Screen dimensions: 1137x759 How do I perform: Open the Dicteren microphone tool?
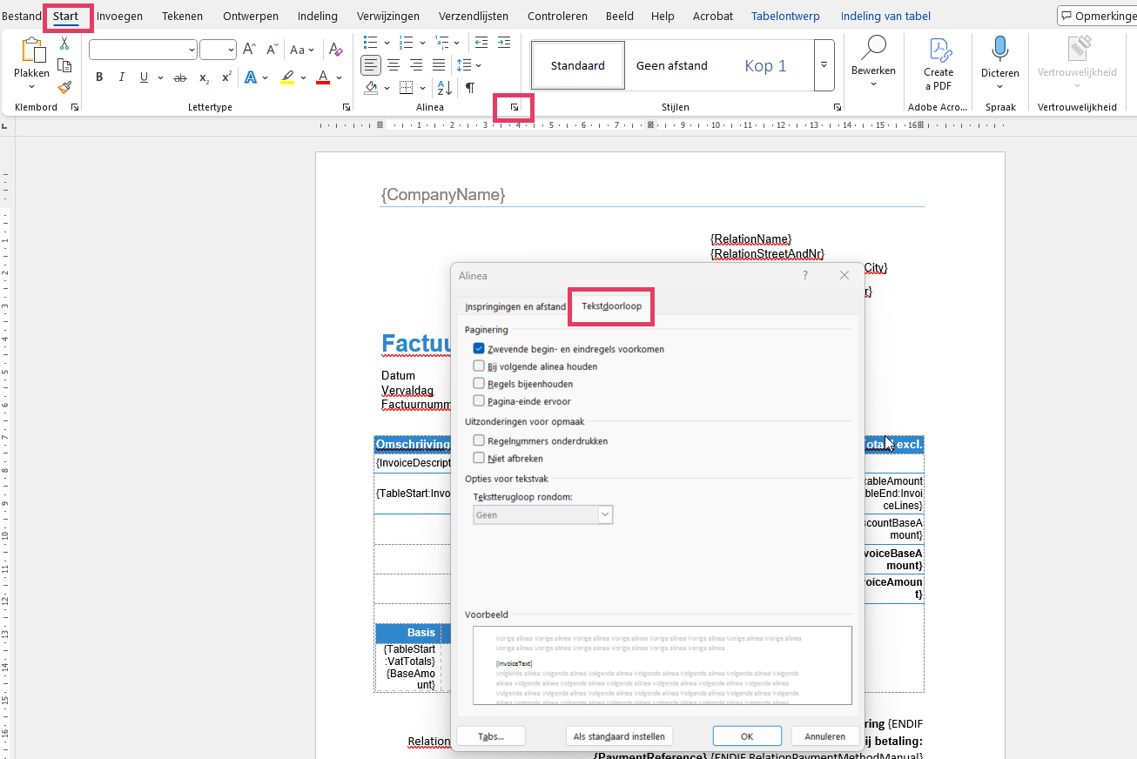pos(1000,59)
